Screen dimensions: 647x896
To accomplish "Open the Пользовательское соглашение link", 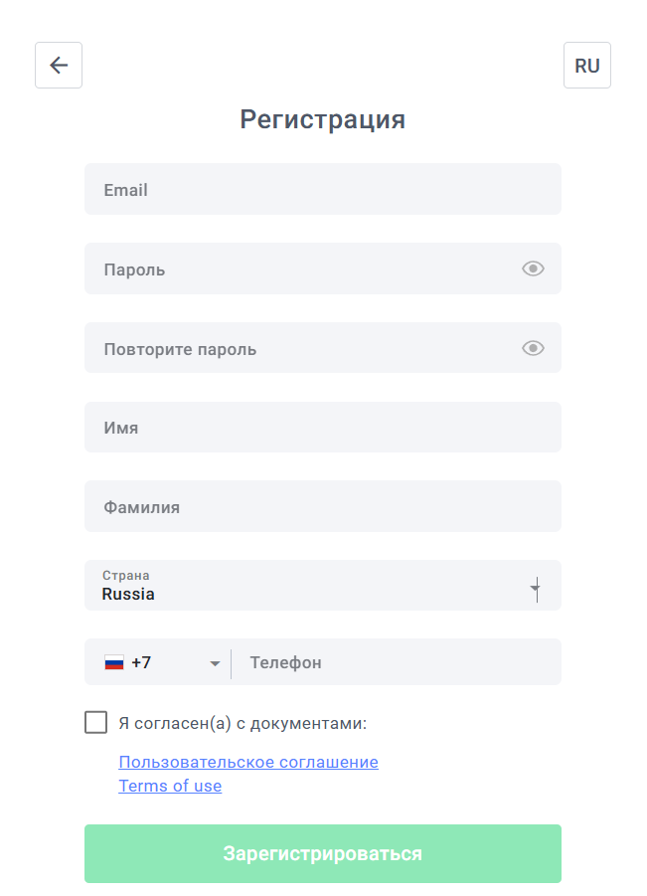I will tap(248, 762).
